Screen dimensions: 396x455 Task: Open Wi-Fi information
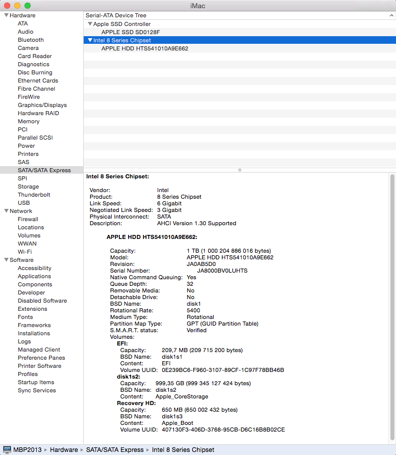[x=24, y=252]
